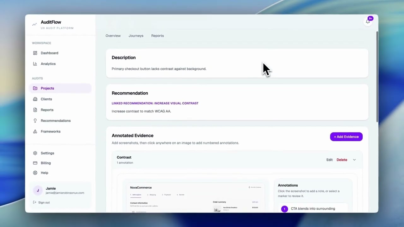Open linked recommendation Increase Visual Contrast

tap(155, 103)
